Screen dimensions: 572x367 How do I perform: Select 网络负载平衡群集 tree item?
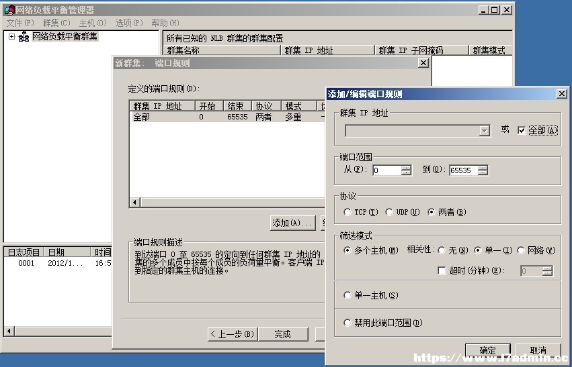click(65, 36)
